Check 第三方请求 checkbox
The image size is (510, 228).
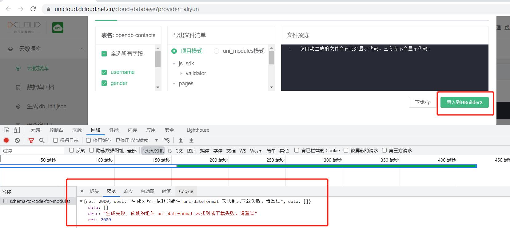coord(384,150)
